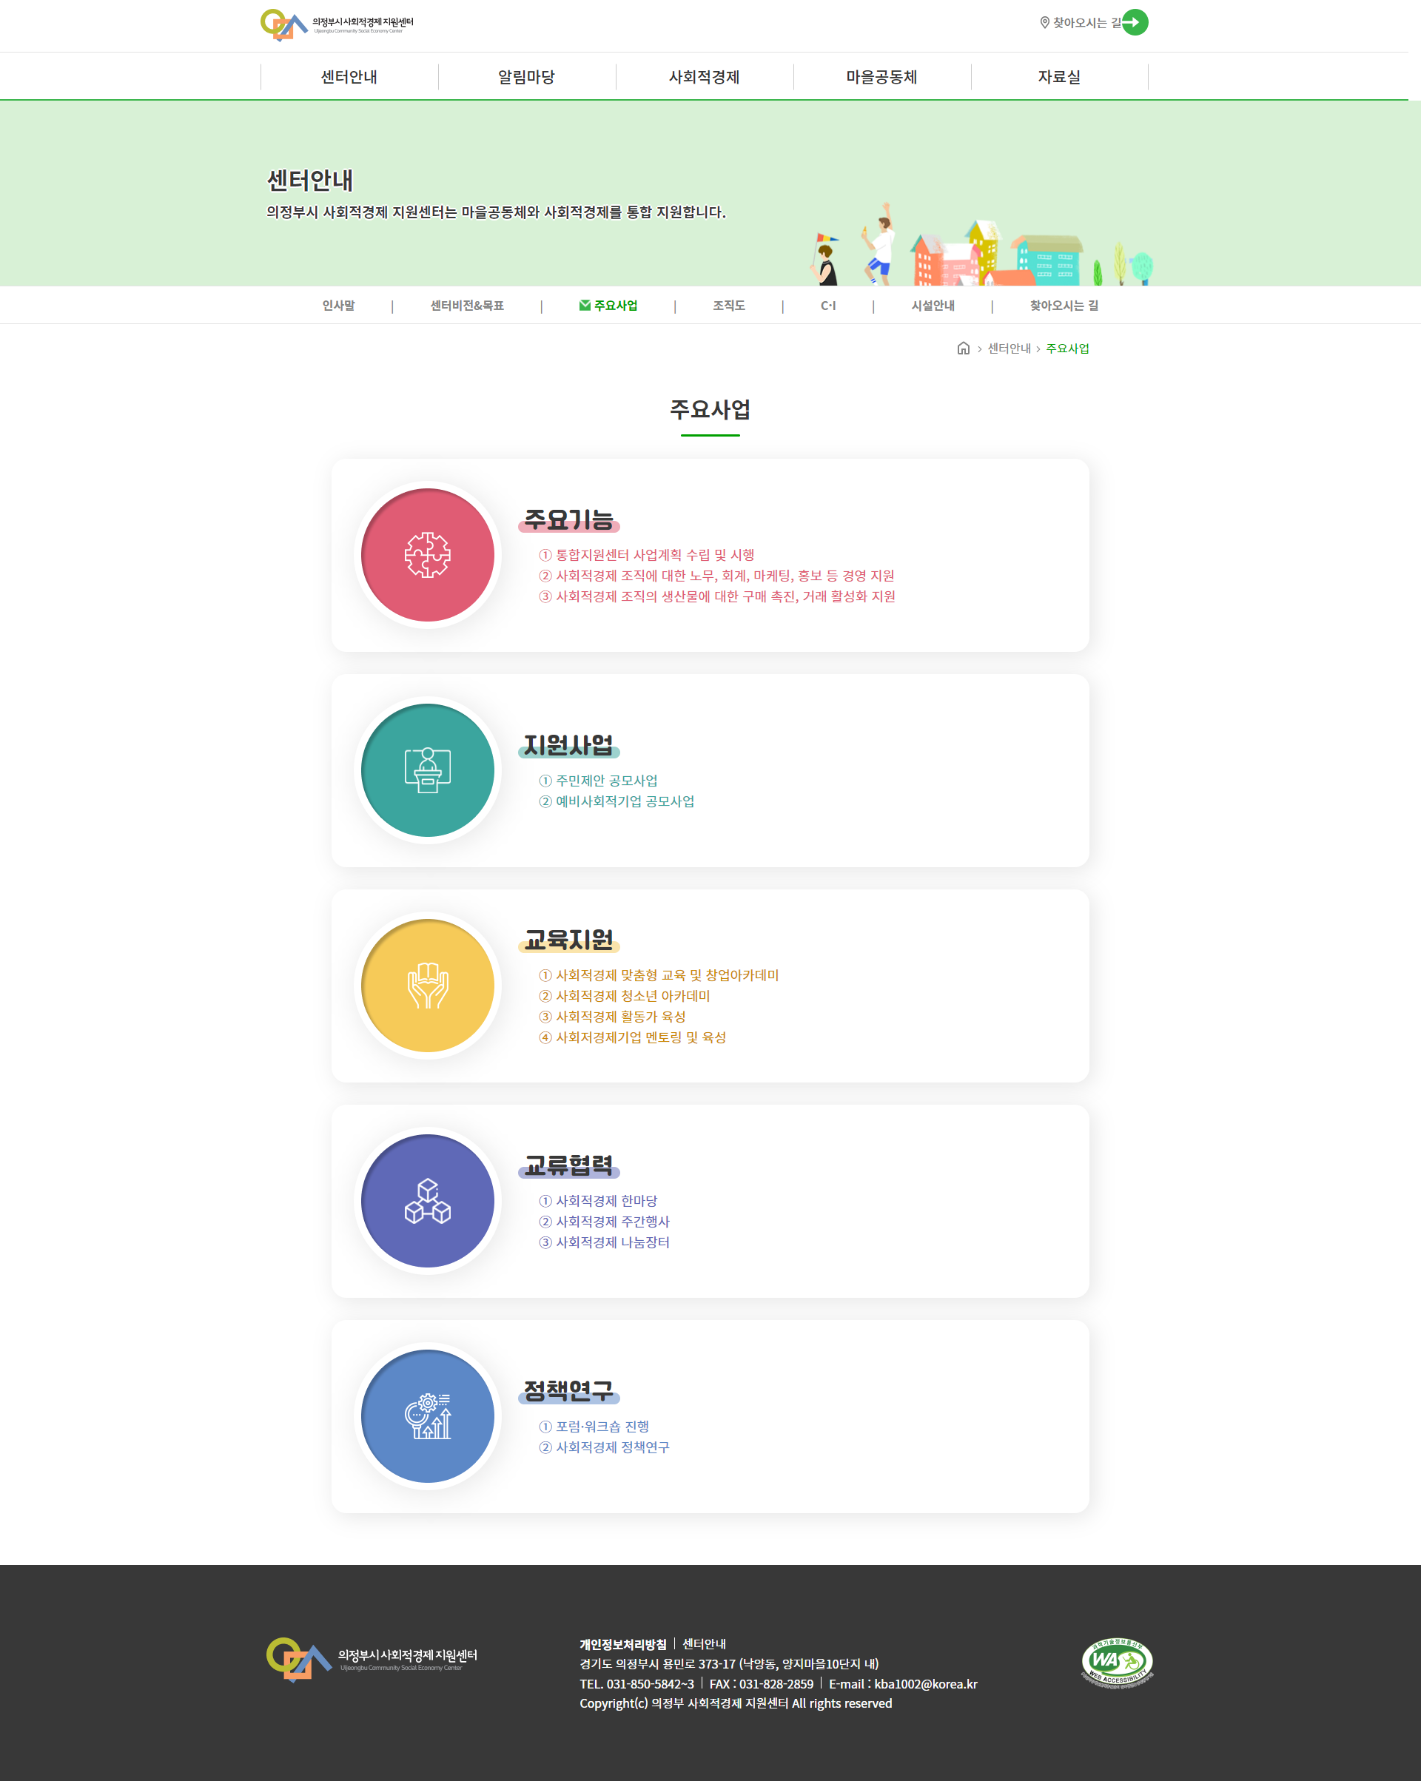Click the header site logo
The height and width of the screenshot is (1781, 1421).
coord(337,24)
